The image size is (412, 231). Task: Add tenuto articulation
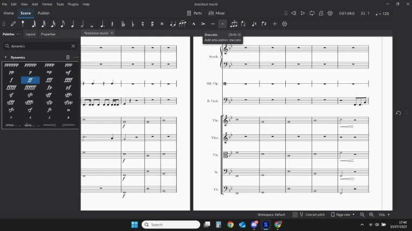[x=213, y=24]
